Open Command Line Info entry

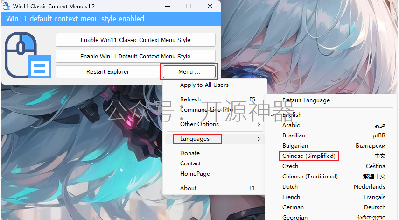[x=215, y=110]
